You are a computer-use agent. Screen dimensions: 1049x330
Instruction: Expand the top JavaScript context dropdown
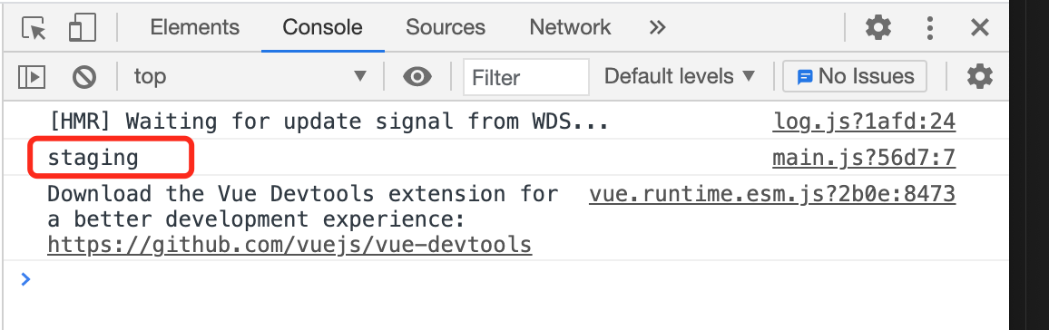pyautogui.click(x=250, y=76)
